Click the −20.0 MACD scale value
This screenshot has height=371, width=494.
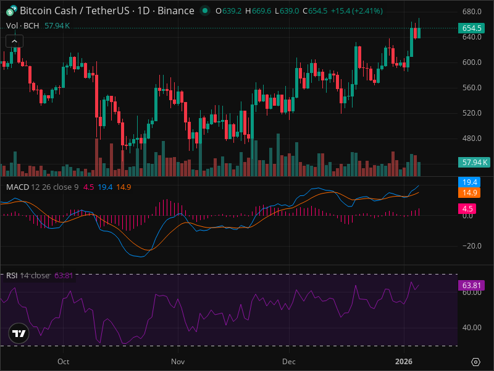472,245
